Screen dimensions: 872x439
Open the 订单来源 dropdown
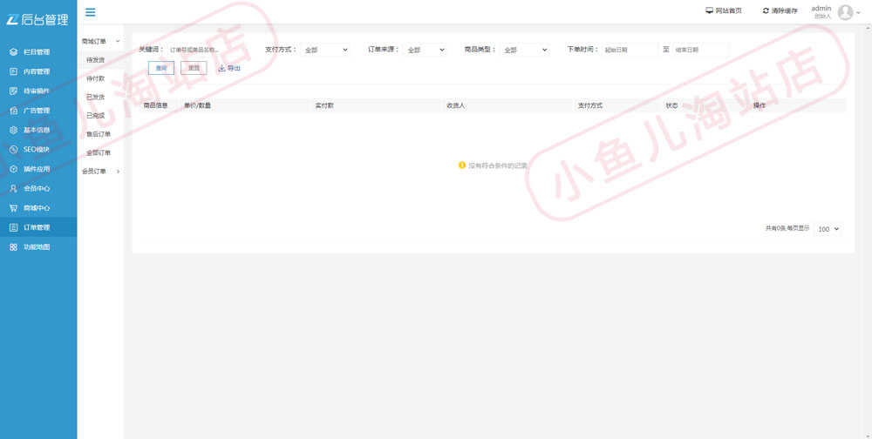pyautogui.click(x=425, y=50)
